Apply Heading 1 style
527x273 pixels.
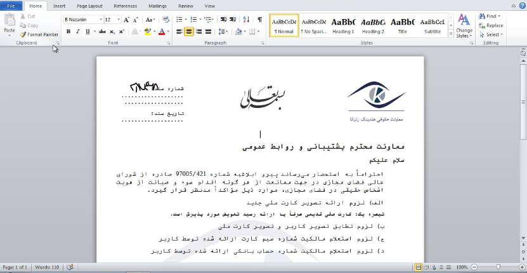point(343,25)
